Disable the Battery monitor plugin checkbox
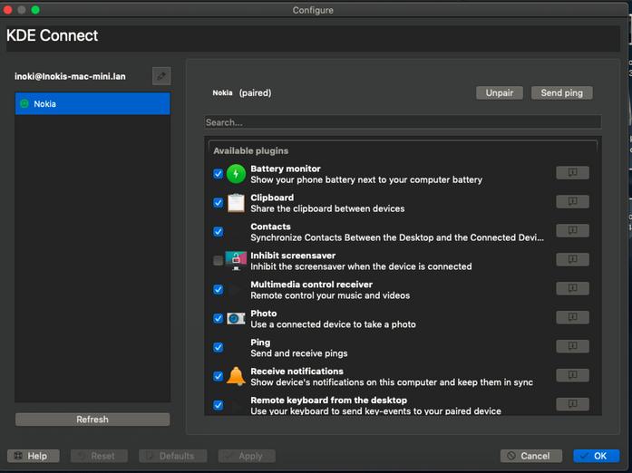632x473 pixels. pyautogui.click(x=218, y=174)
